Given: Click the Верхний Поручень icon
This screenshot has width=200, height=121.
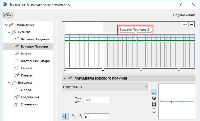Looking at the screenshot, I should tap(17, 39).
